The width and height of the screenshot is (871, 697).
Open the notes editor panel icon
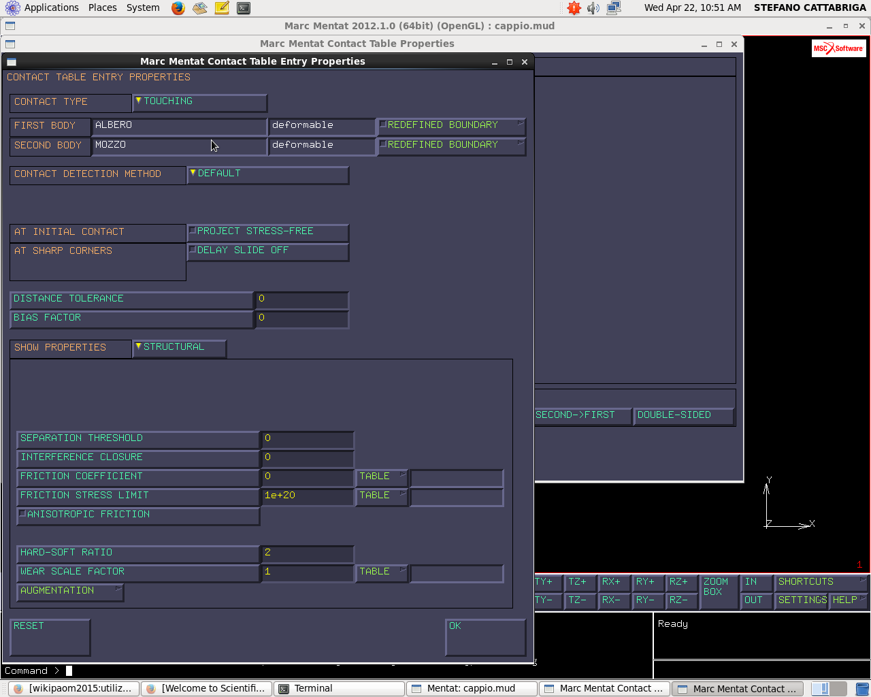(222, 8)
